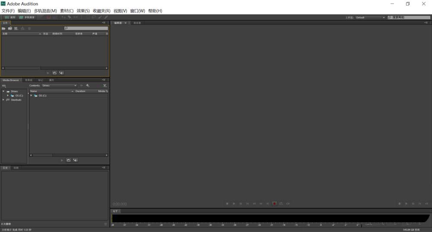The height and width of the screenshot is (232, 432).
Task: Focus the Files panel search field
Action: [86, 28]
